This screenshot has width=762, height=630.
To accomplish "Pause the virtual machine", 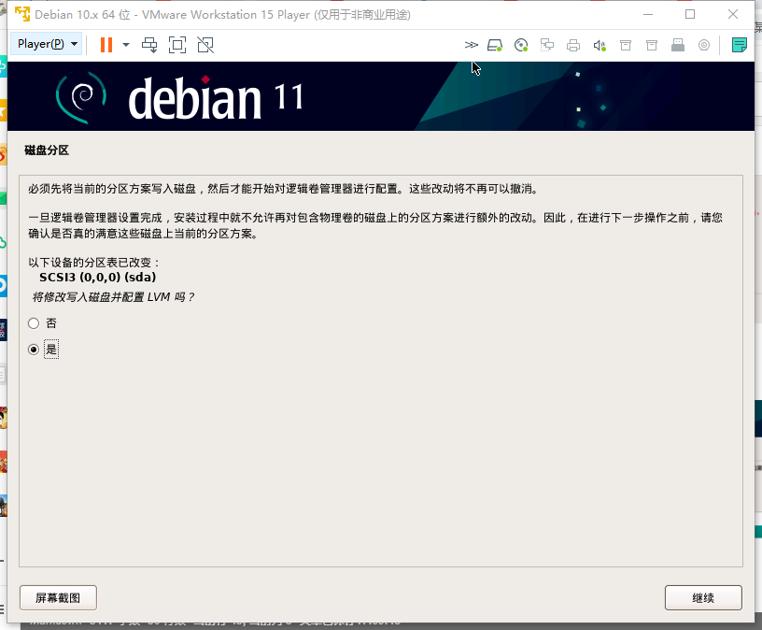I will (x=106, y=45).
